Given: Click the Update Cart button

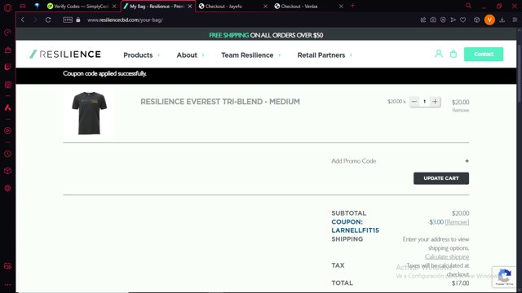Looking at the screenshot, I should pos(441,178).
